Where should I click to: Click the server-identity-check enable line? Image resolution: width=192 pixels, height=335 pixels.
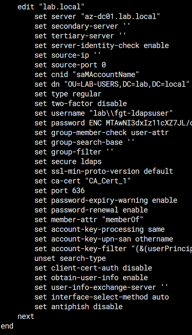click(101, 45)
